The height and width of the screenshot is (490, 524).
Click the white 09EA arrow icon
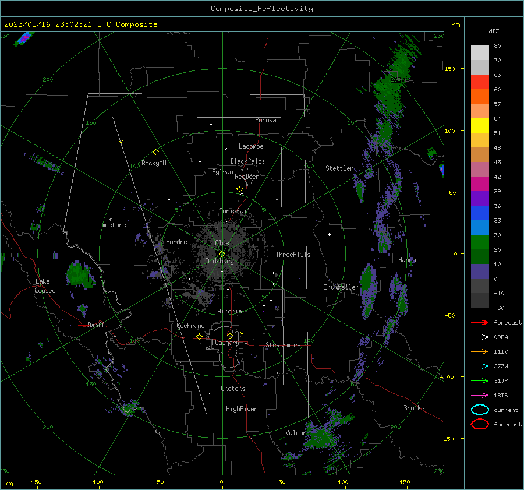tap(480, 337)
